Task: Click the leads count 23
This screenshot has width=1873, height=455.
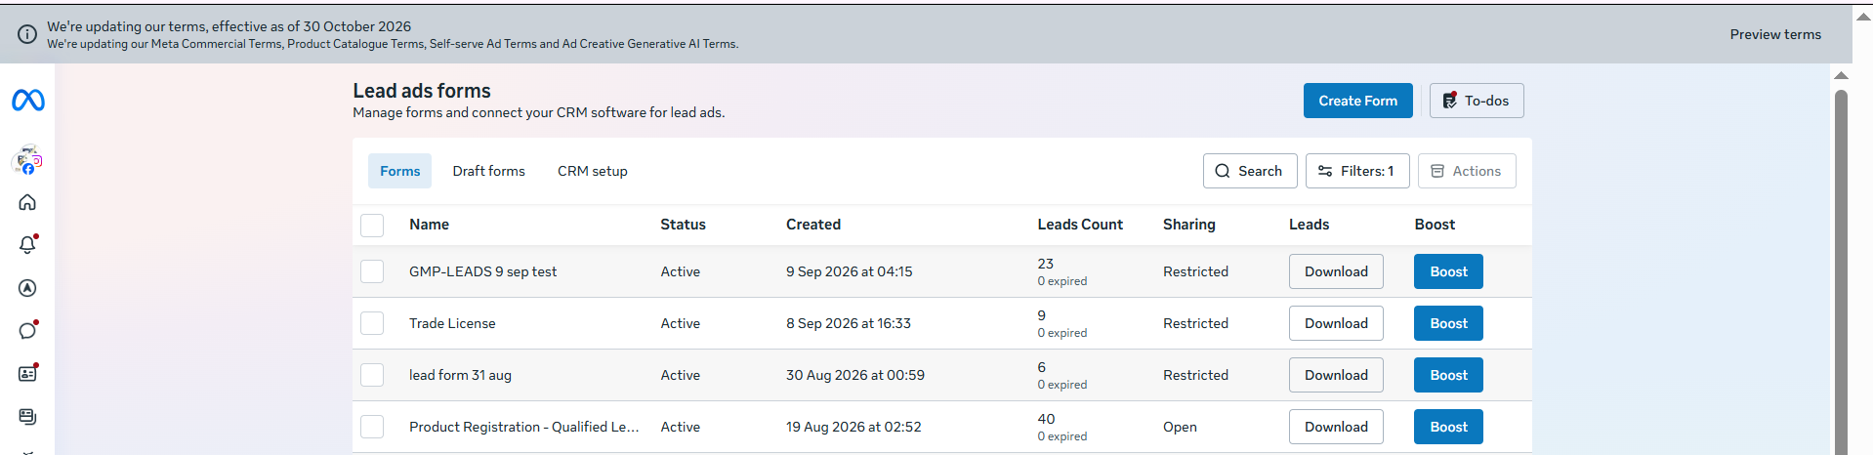Action: (x=1046, y=264)
